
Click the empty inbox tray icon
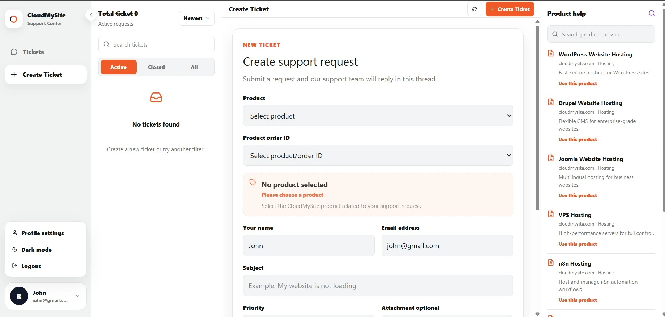coord(156,97)
